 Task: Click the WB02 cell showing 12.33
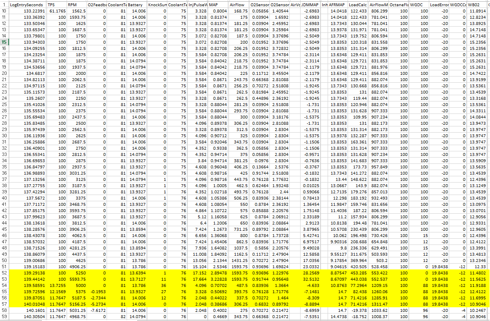477,266
